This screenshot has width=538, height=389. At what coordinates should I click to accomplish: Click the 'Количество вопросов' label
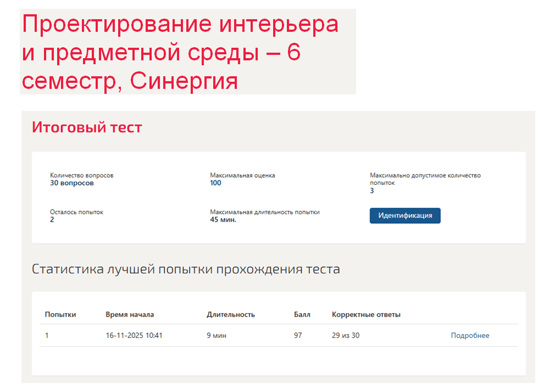pos(82,176)
